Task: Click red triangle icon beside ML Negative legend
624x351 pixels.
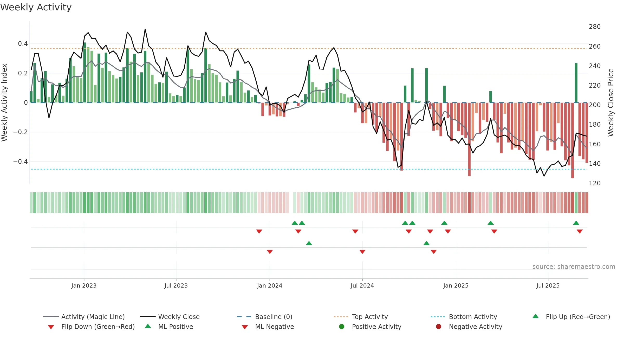Action: pyautogui.click(x=245, y=327)
